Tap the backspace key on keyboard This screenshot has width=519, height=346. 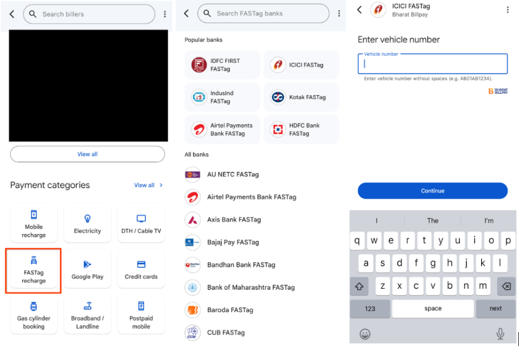click(x=506, y=286)
